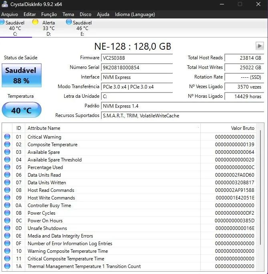The height and width of the screenshot is (274, 268).
Task: Click the Firmware field VC2S038B
Action: (x=137, y=58)
